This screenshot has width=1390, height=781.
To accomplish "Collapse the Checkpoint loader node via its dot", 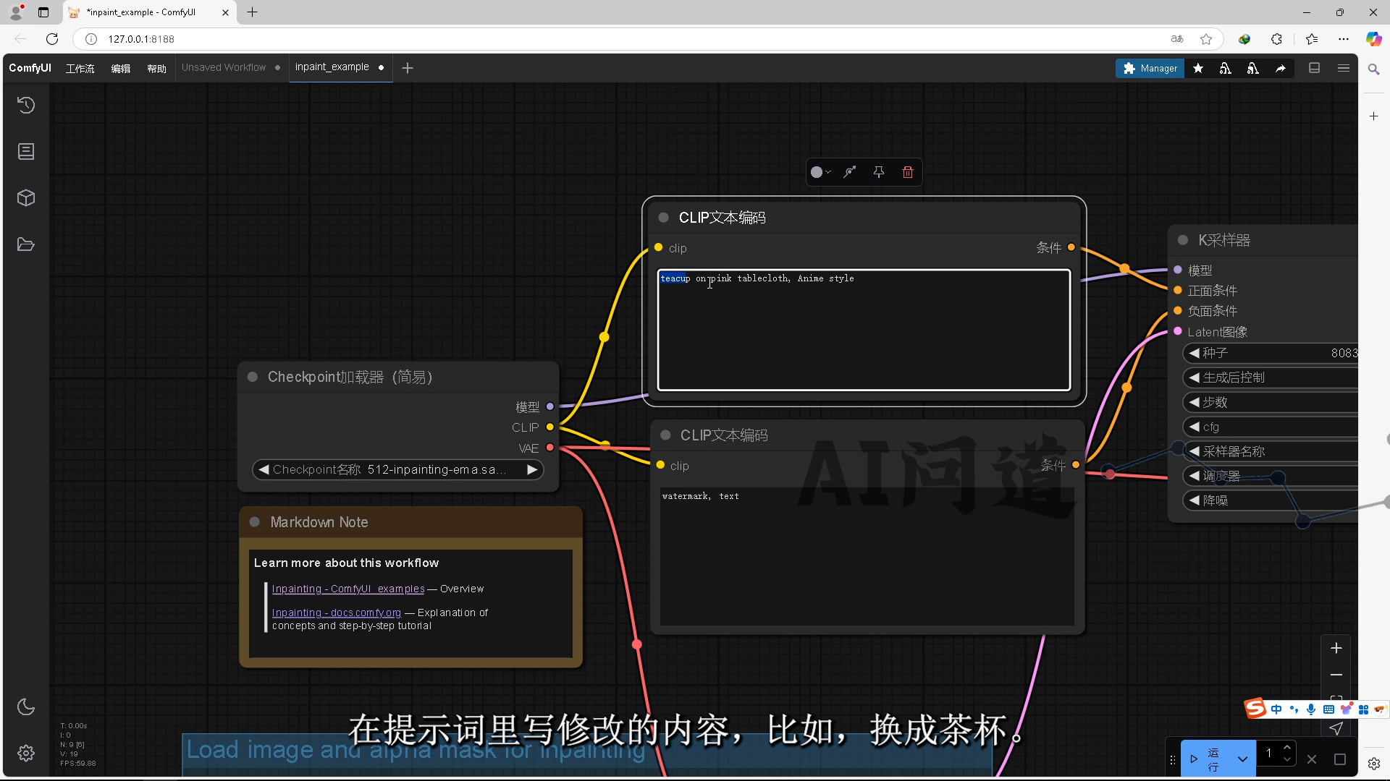I will point(253,377).
